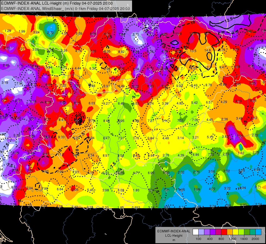Click the map value 6.90
Viewport: 266px width, 244px height.
(151, 173)
